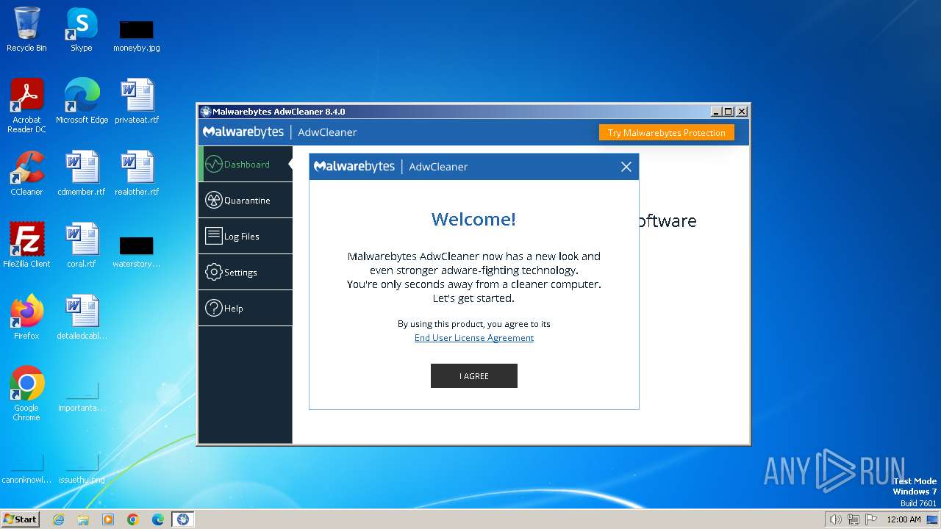
Task: Launch Chrome from the taskbar
Action: [x=133, y=519]
